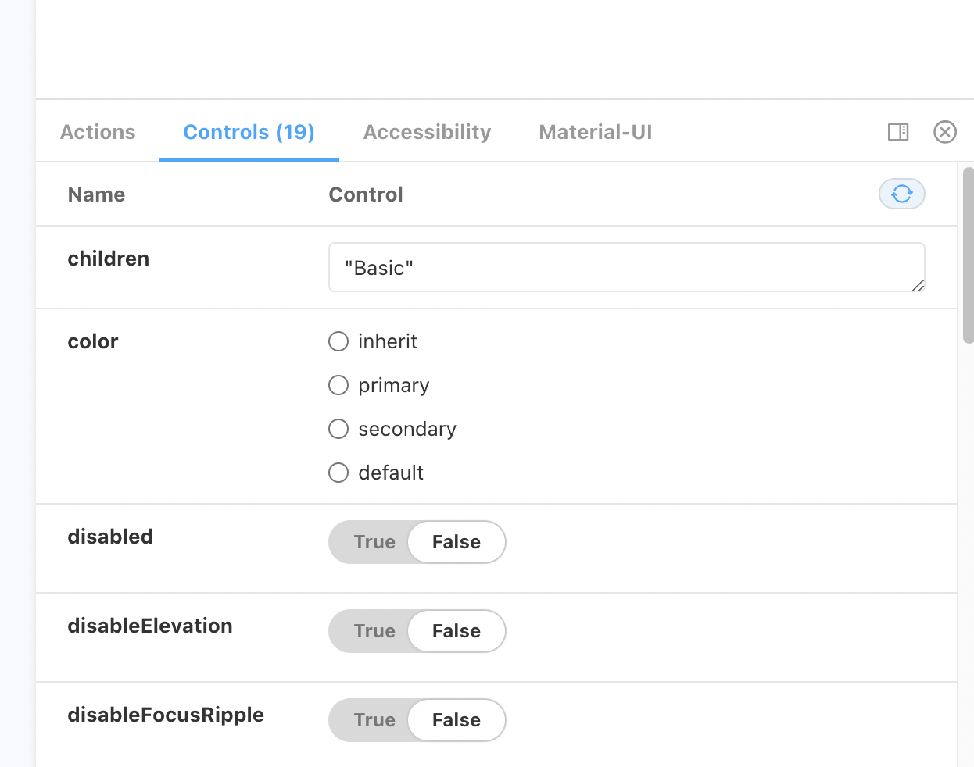Click inside the children text field
The width and height of the screenshot is (974, 767).
(x=547, y=267)
